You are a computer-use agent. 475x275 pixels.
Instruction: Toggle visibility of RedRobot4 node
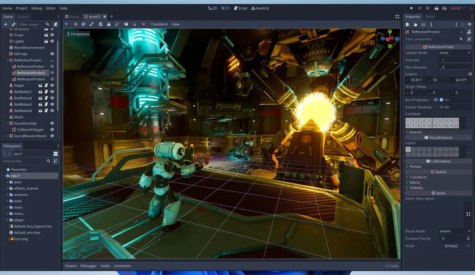tap(52, 111)
